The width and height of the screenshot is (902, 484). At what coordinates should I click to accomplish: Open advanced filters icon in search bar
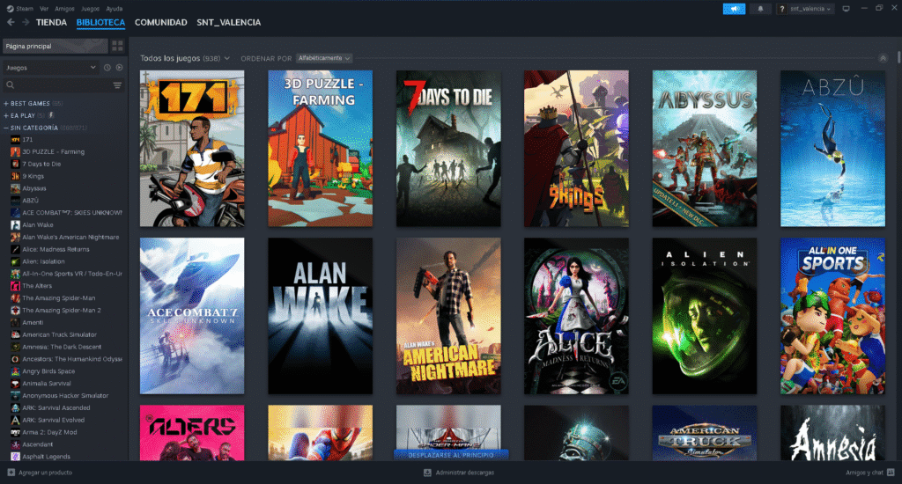click(x=117, y=85)
